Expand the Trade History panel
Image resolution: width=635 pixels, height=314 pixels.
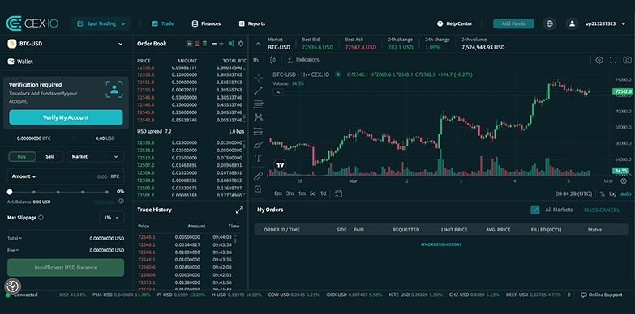pos(239,210)
